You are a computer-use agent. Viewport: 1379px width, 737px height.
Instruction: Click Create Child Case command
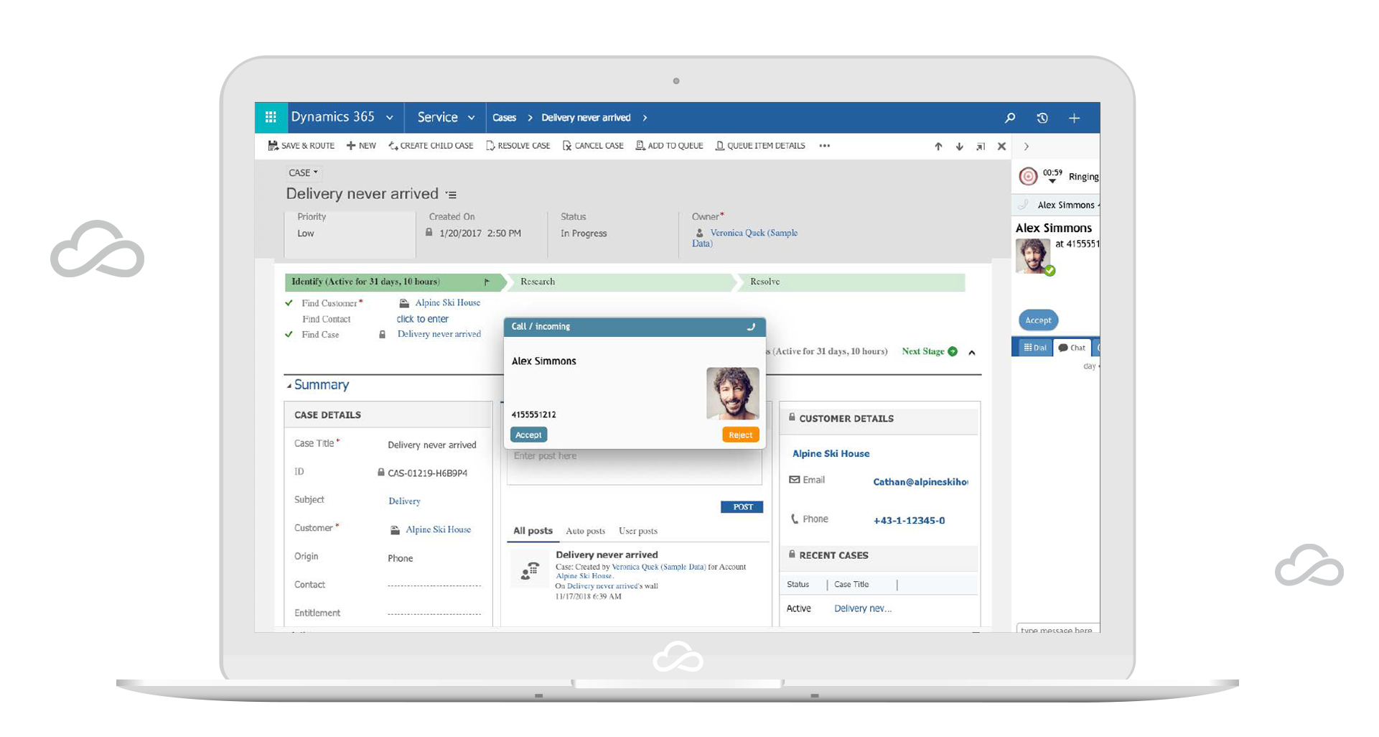[431, 146]
